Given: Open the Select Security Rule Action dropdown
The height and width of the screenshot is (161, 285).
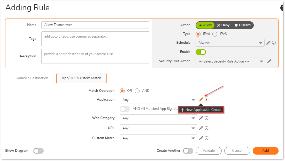Looking at the screenshot, I should [x=230, y=61].
